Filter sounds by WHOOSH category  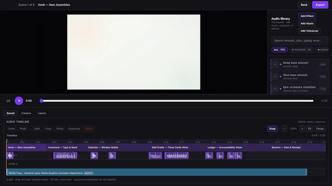(x=301, y=49)
